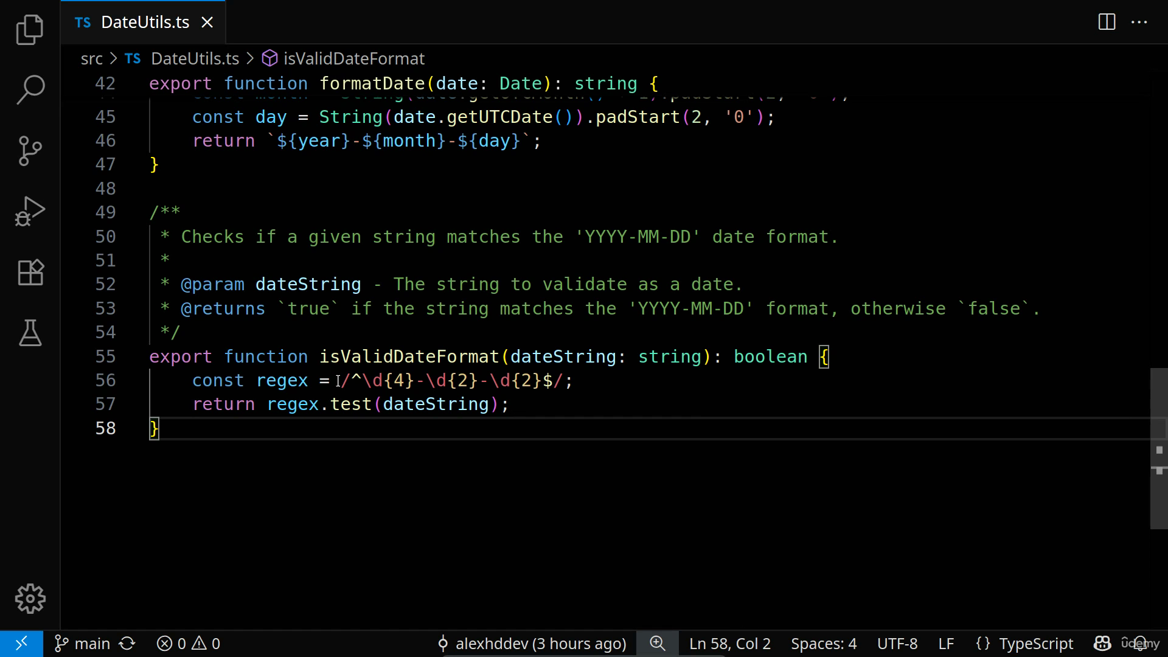This screenshot has height=657, width=1168.
Task: Open the Testing flask view
Action: 30,333
